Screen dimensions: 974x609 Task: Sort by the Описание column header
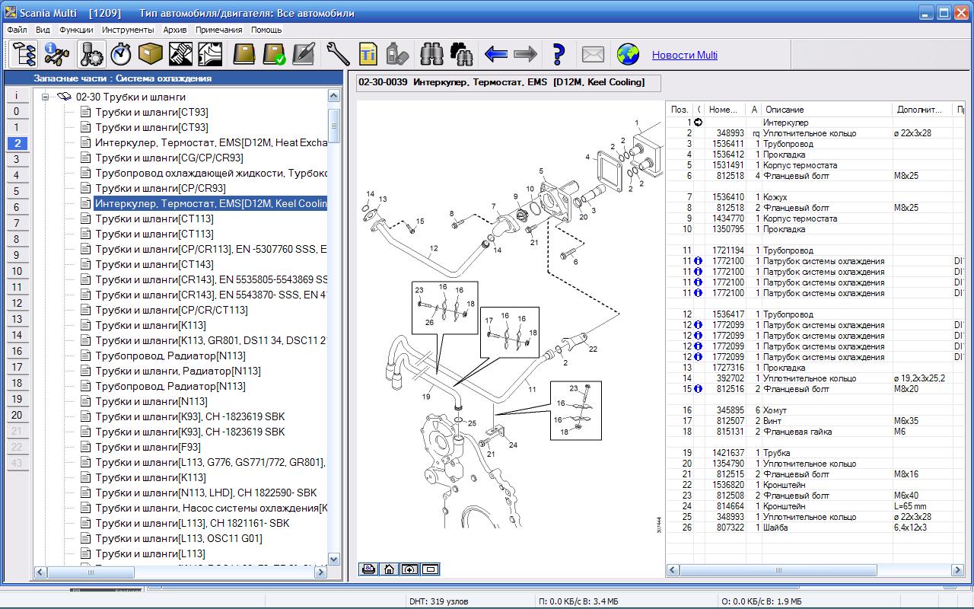point(826,110)
